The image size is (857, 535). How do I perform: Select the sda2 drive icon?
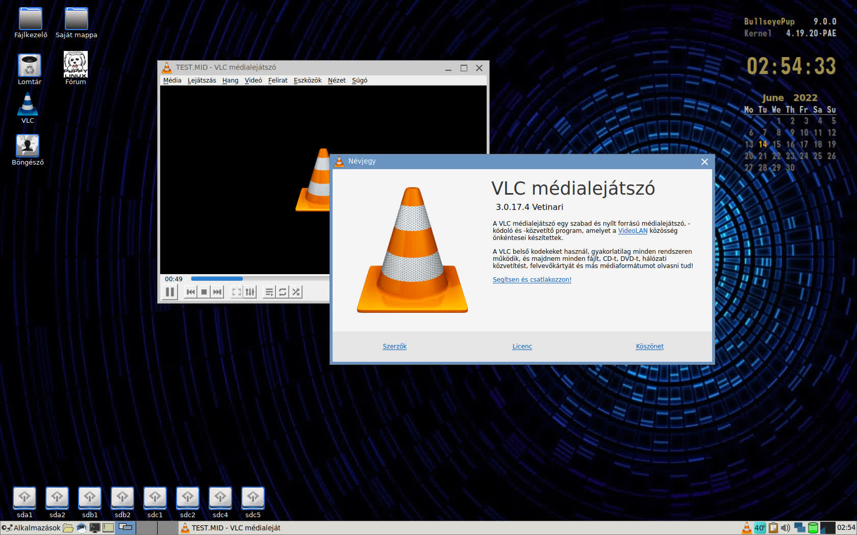coord(57,502)
